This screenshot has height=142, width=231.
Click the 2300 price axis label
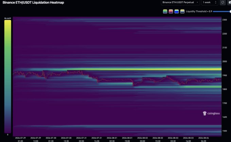225,20
